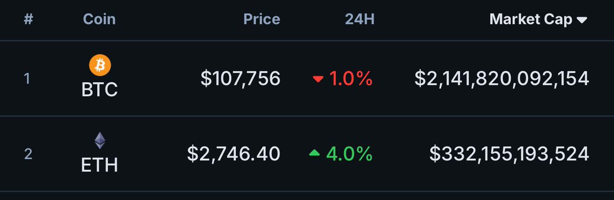Click the green up arrow beside 4.0%

[315, 152]
